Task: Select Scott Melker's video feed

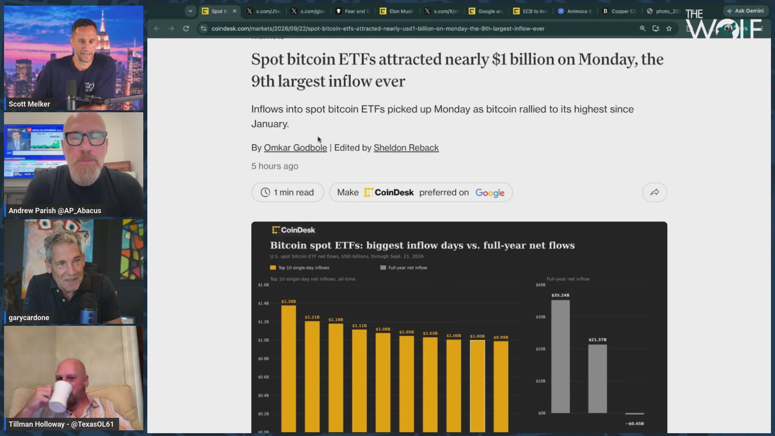Action: [x=73, y=58]
